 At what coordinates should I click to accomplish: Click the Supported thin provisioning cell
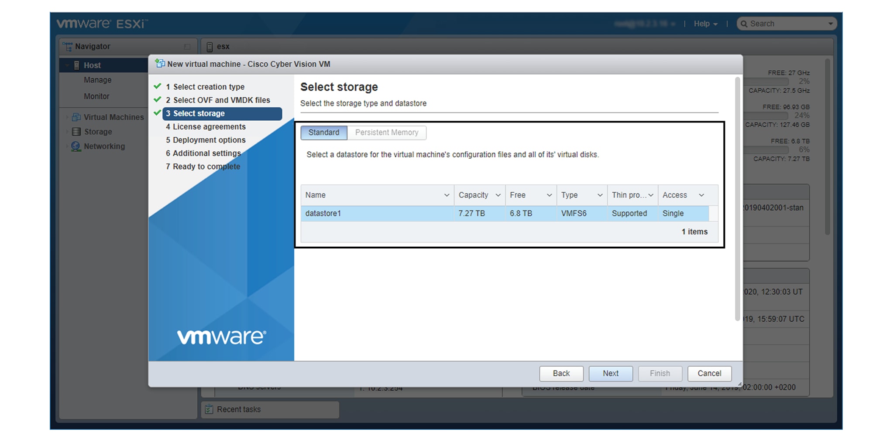click(x=632, y=213)
